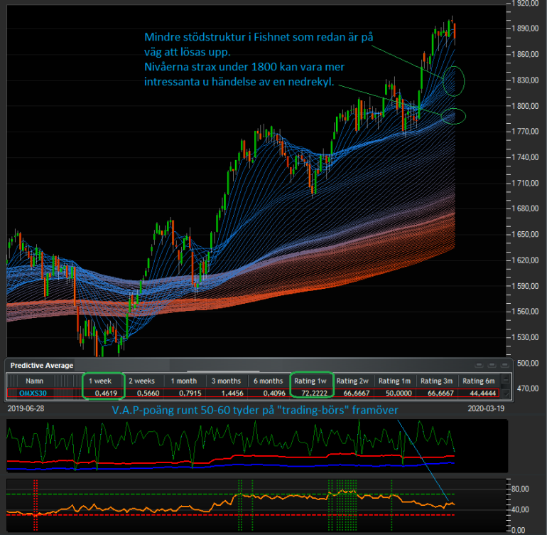Select the OMXS30 row name cell

click(33, 393)
